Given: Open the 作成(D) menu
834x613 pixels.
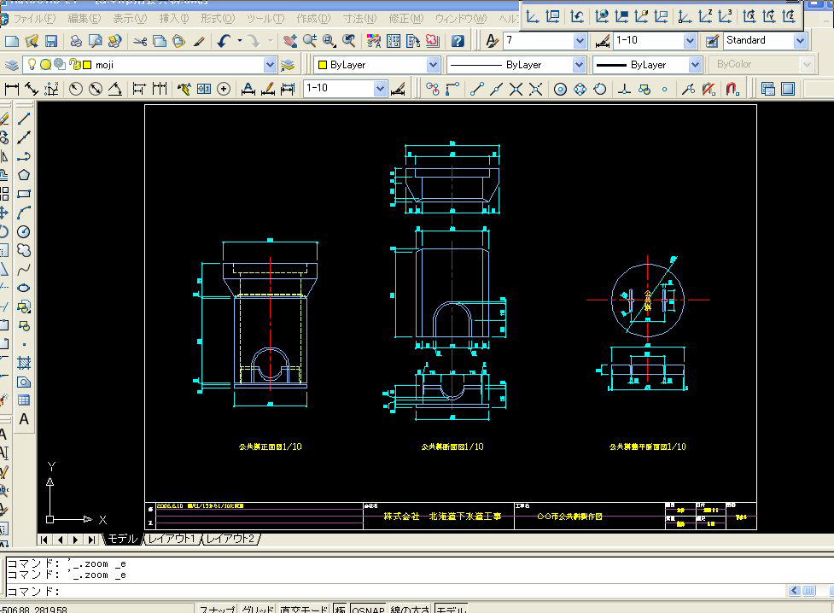Looking at the screenshot, I should click(313, 19).
